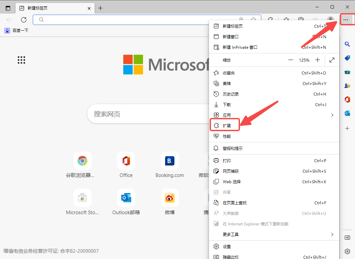Click the 百度一下 bookmark link
The image size is (355, 259).
17,31
